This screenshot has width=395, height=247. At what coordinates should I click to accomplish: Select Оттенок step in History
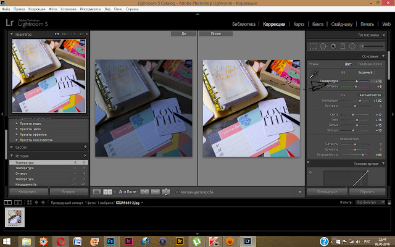(49, 174)
